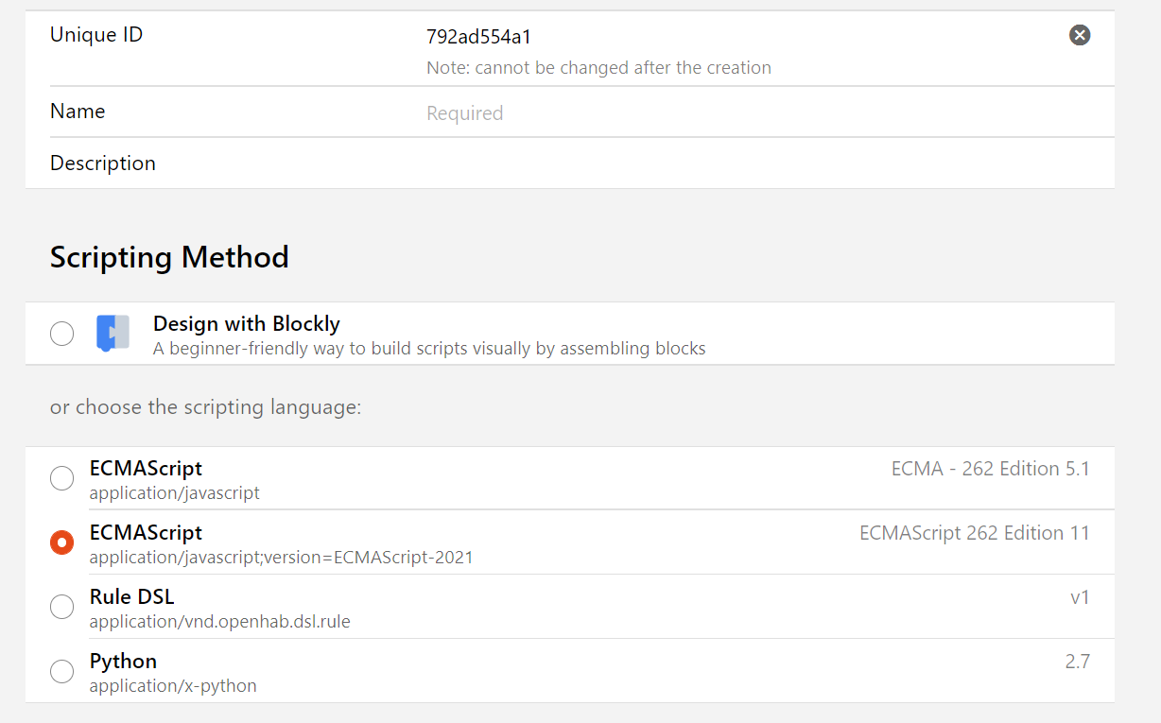
Task: Select the Rule DSL radio button
Action: pos(61,607)
